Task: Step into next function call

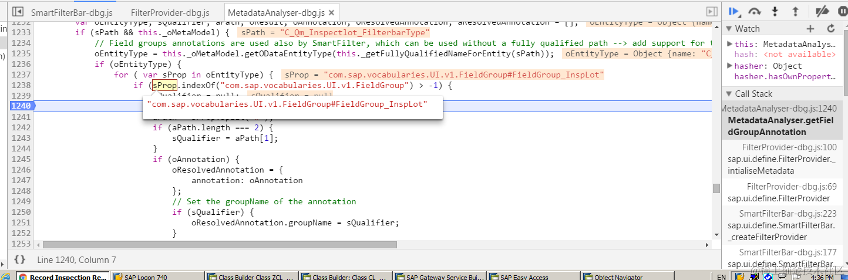Action: (x=775, y=11)
